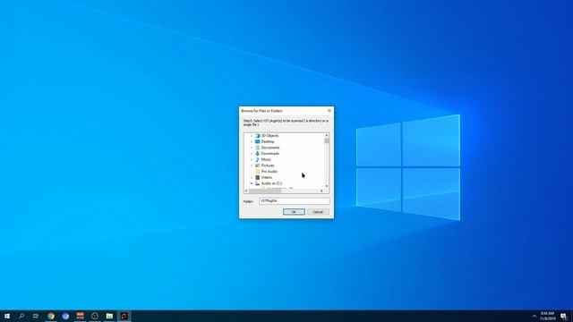The width and height of the screenshot is (573, 322).
Task: Click the folder tree scroll down arrow
Action: pyautogui.click(x=326, y=186)
